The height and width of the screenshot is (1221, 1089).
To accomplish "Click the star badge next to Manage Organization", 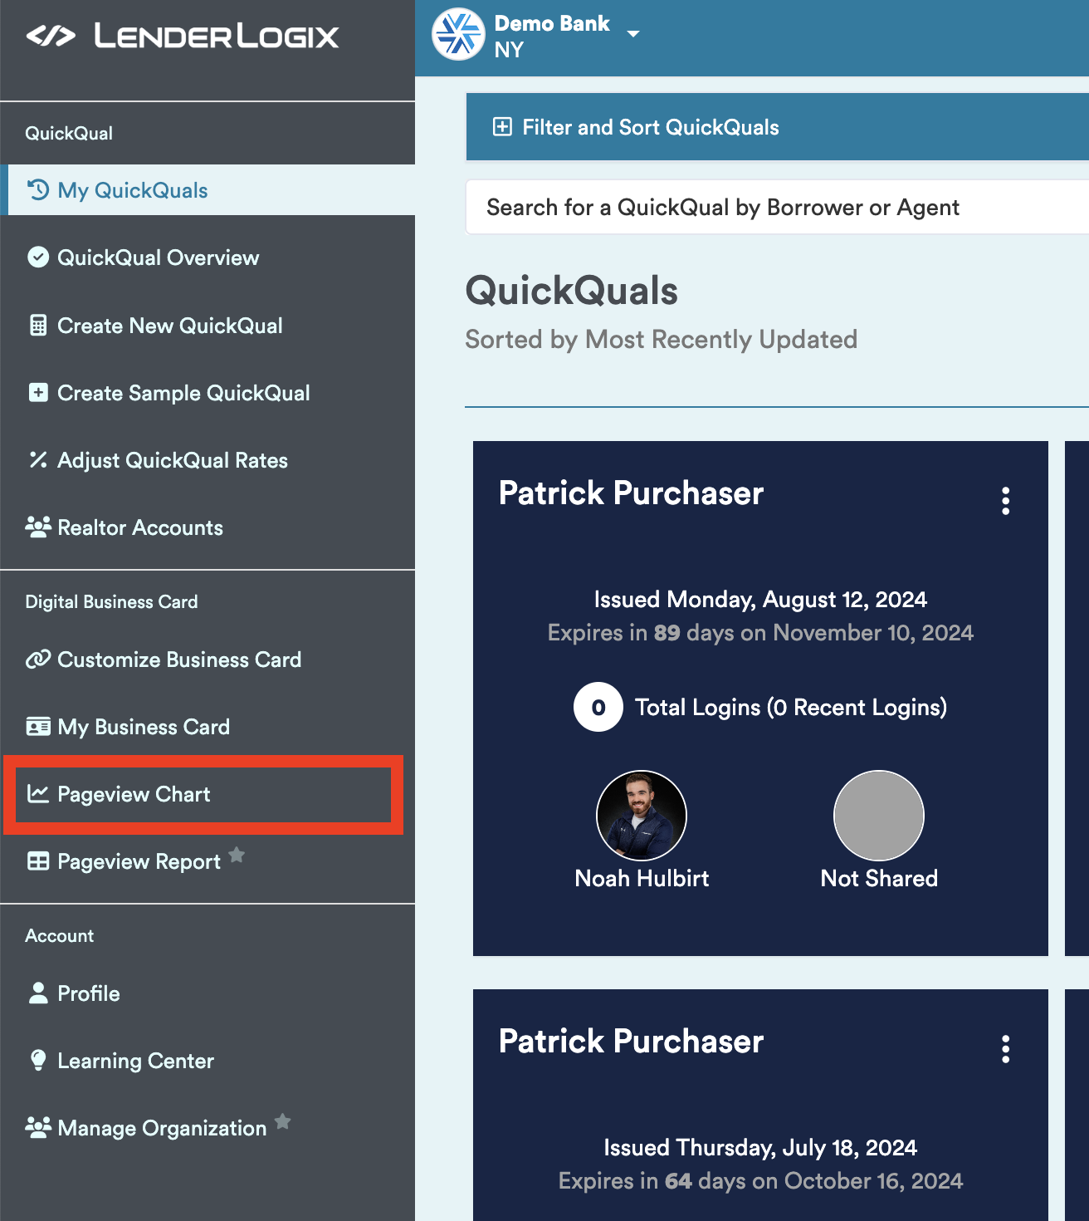I will coord(283,1121).
